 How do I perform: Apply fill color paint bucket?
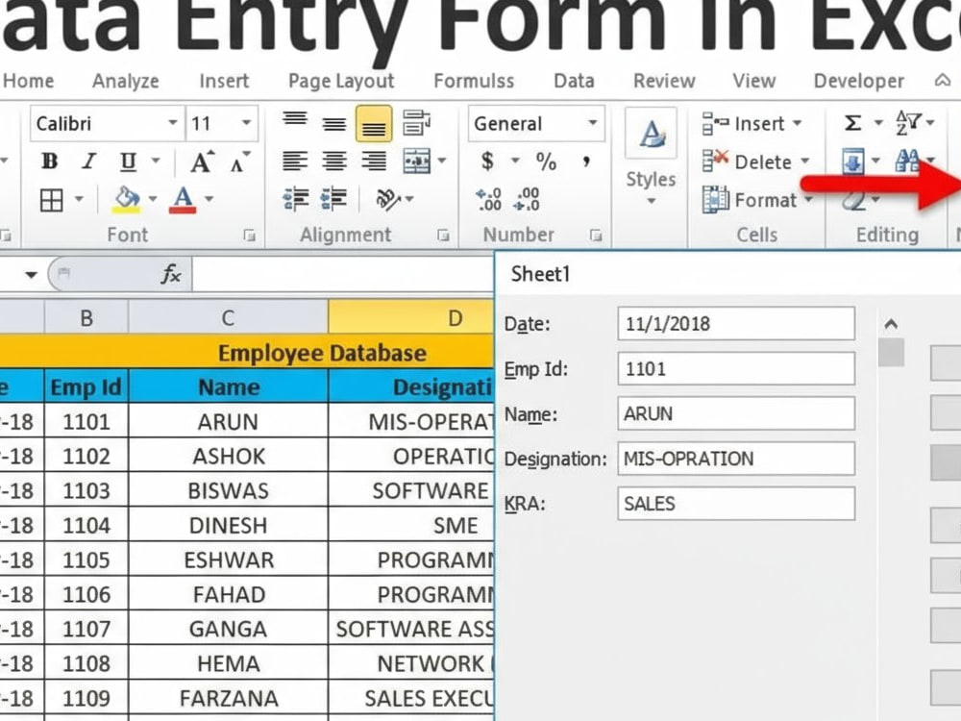coord(127,200)
